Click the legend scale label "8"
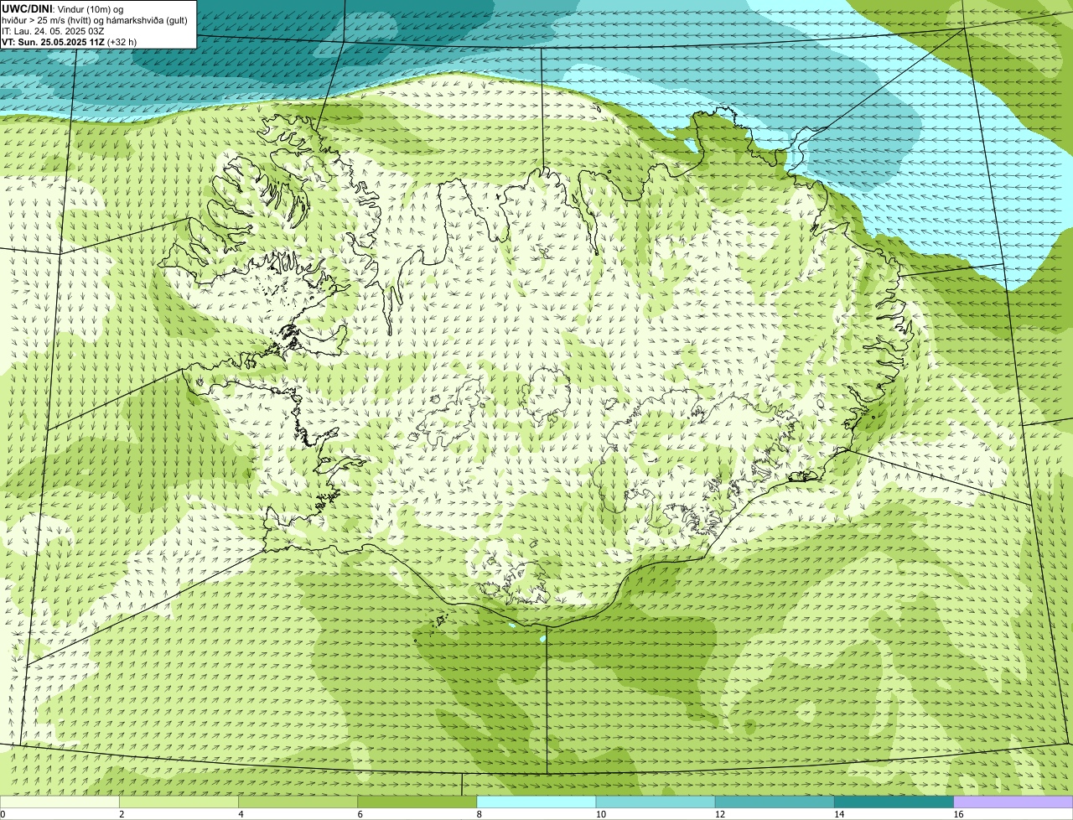The width and height of the screenshot is (1073, 820). point(479,814)
